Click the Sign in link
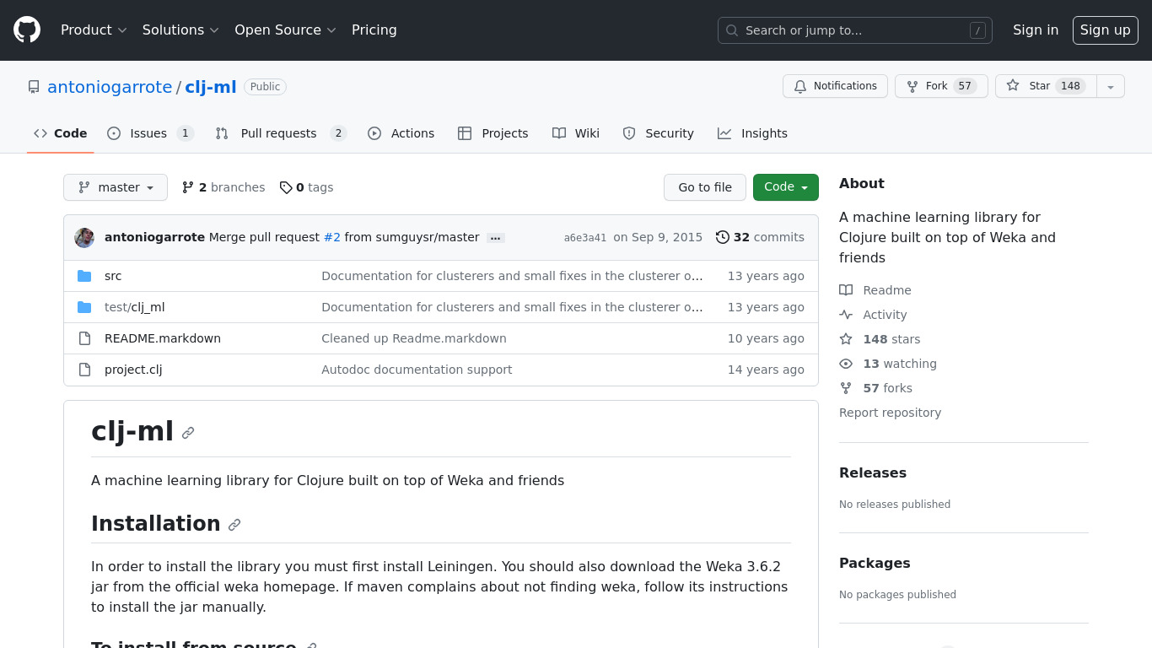Screen dimensions: 1152x648 1036,30
